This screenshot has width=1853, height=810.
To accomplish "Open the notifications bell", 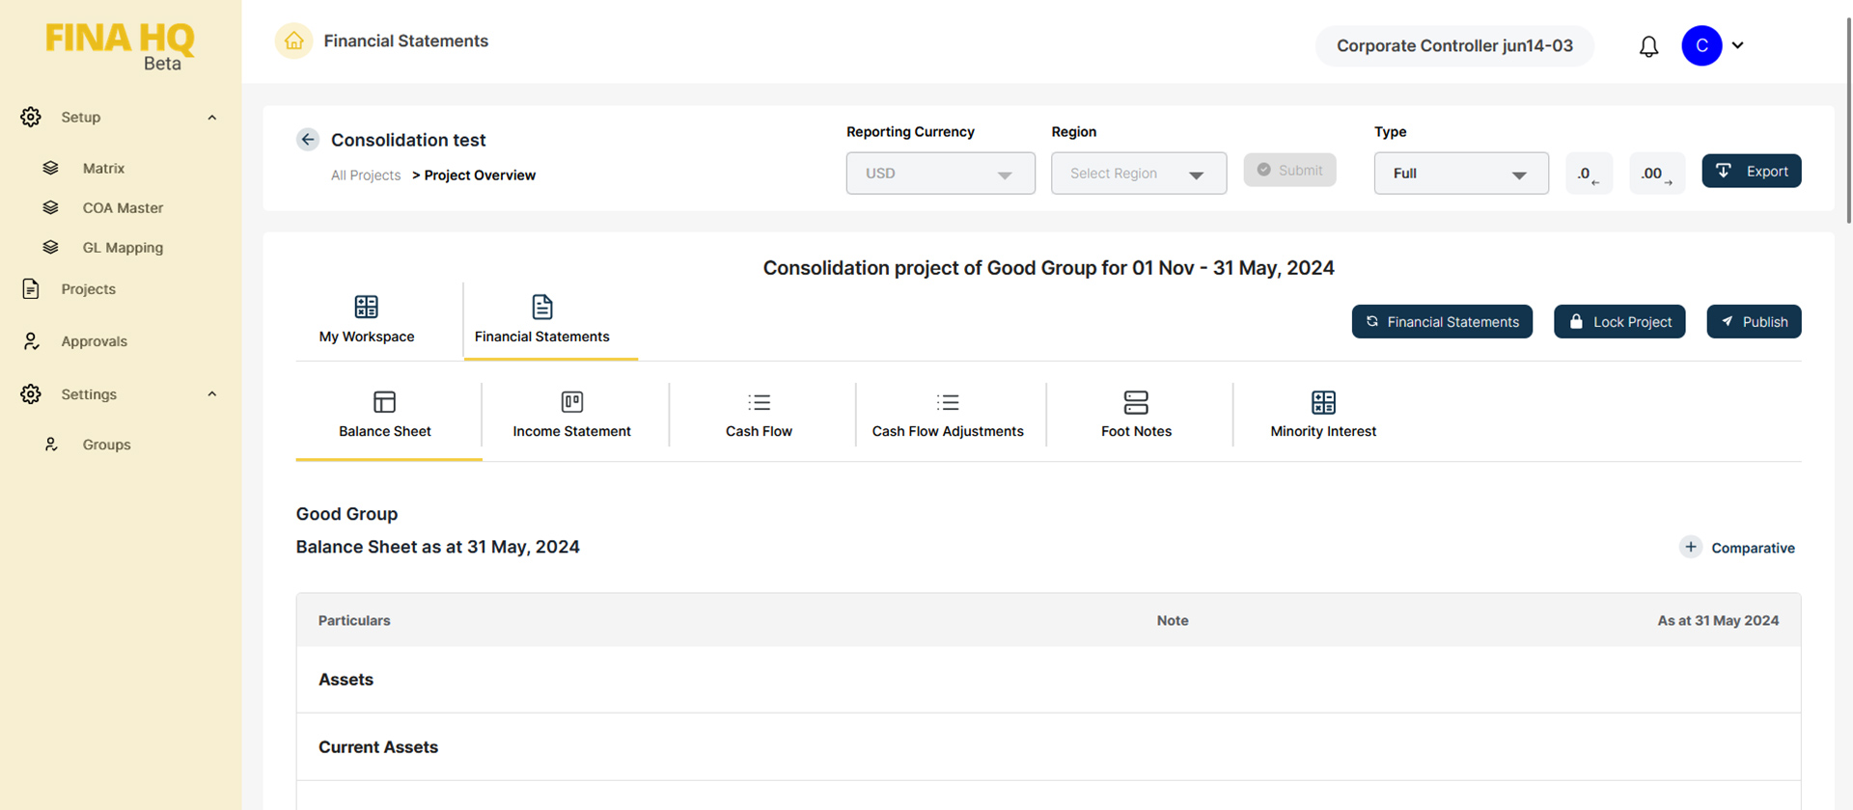I will (1648, 46).
